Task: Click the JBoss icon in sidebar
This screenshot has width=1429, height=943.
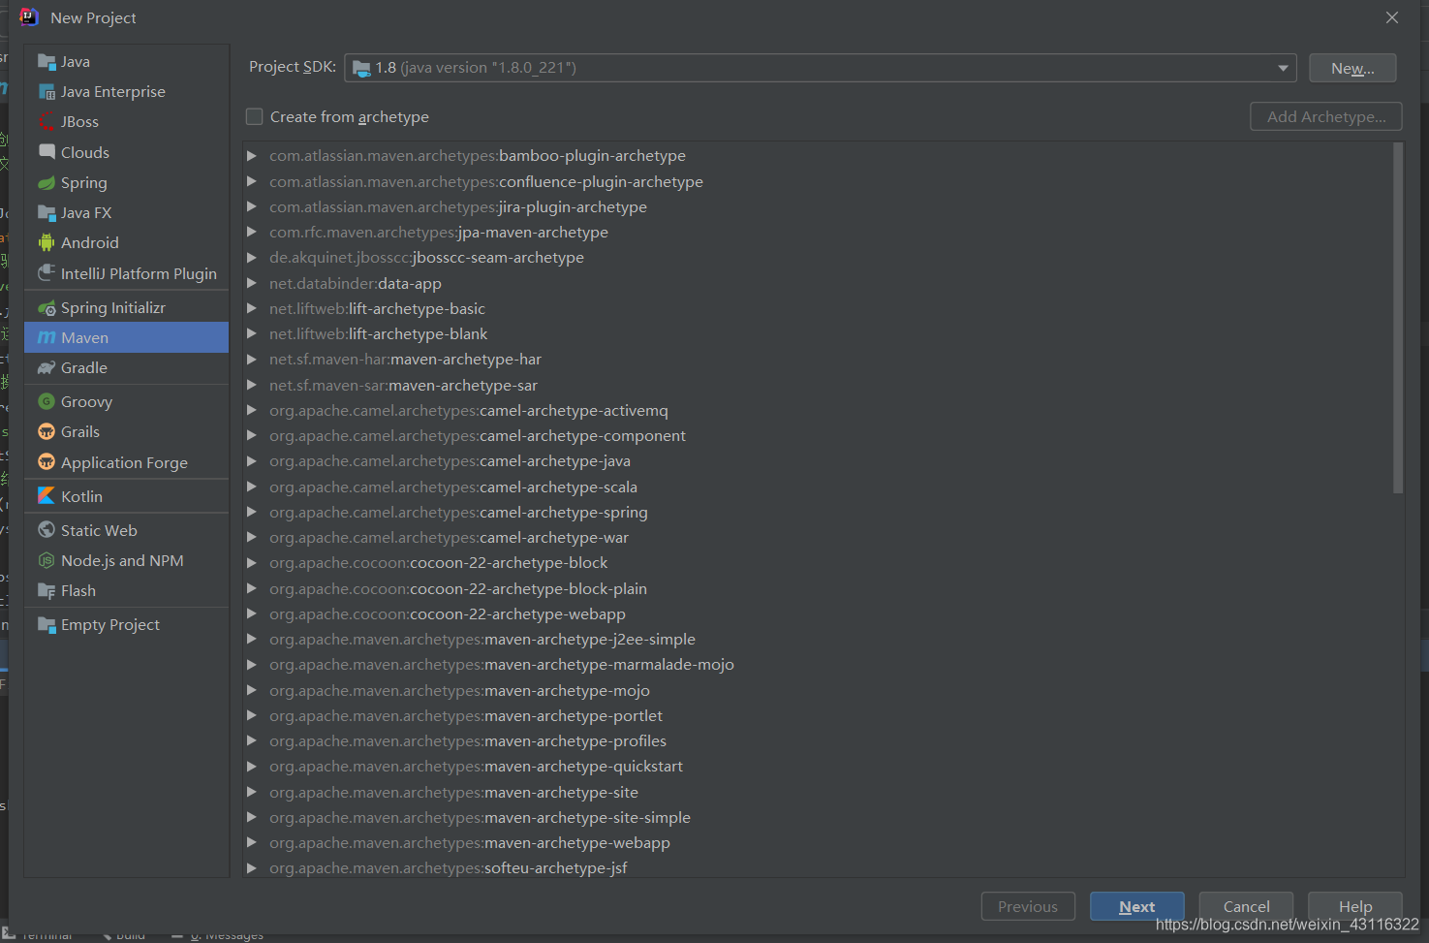Action: click(47, 122)
